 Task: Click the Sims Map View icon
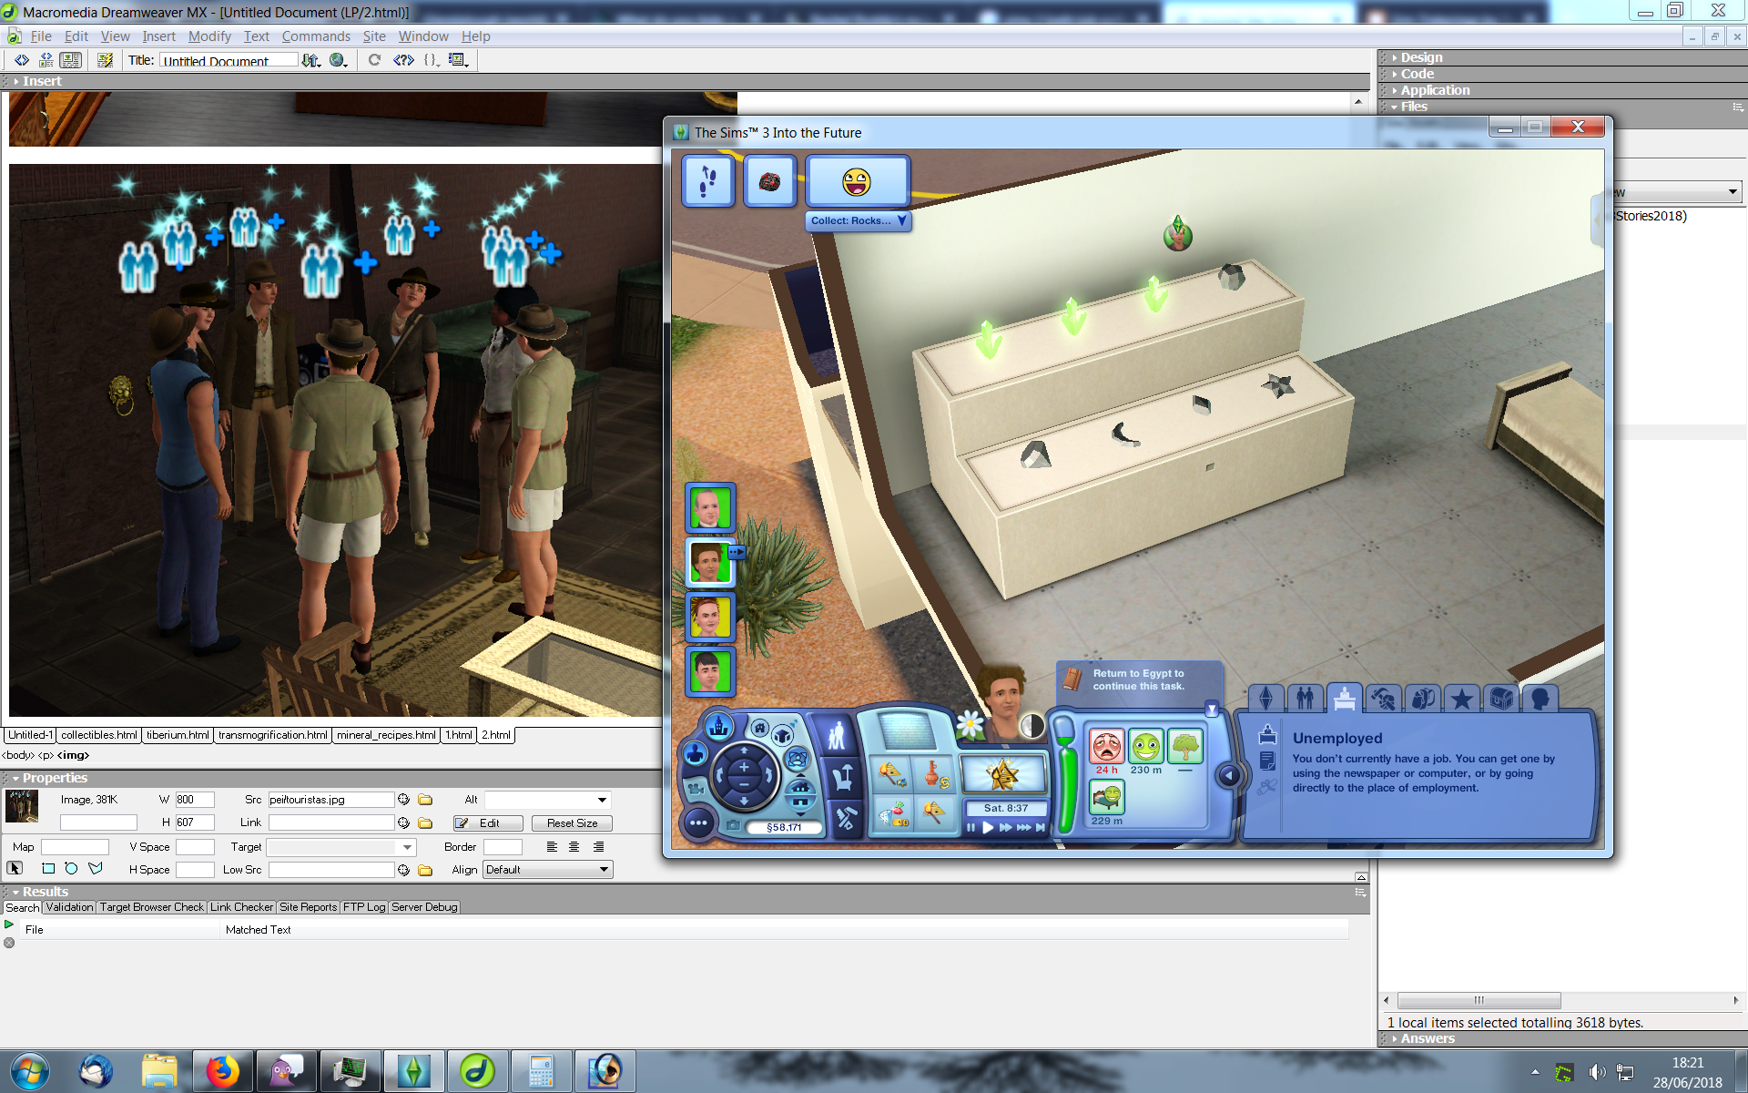719,726
